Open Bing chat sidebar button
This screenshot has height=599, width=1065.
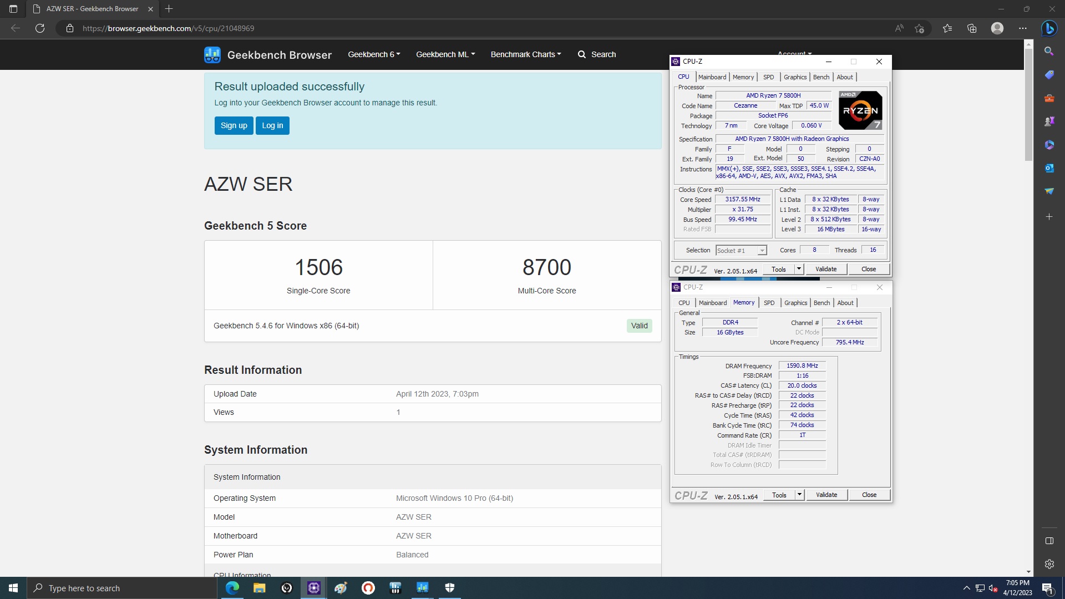tap(1049, 28)
